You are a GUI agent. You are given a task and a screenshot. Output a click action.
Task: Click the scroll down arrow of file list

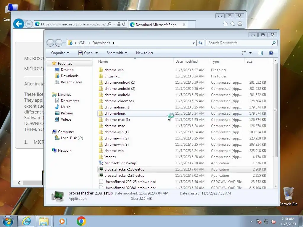click(275, 186)
